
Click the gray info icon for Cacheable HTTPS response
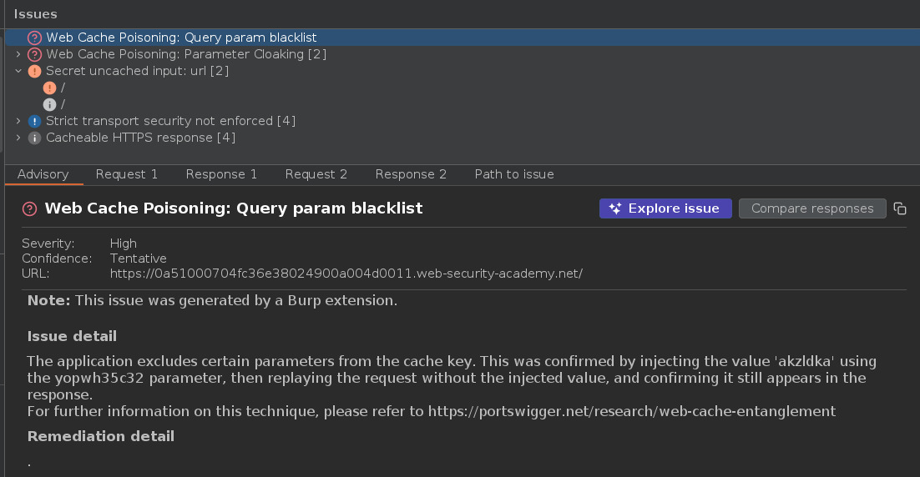[x=34, y=138]
